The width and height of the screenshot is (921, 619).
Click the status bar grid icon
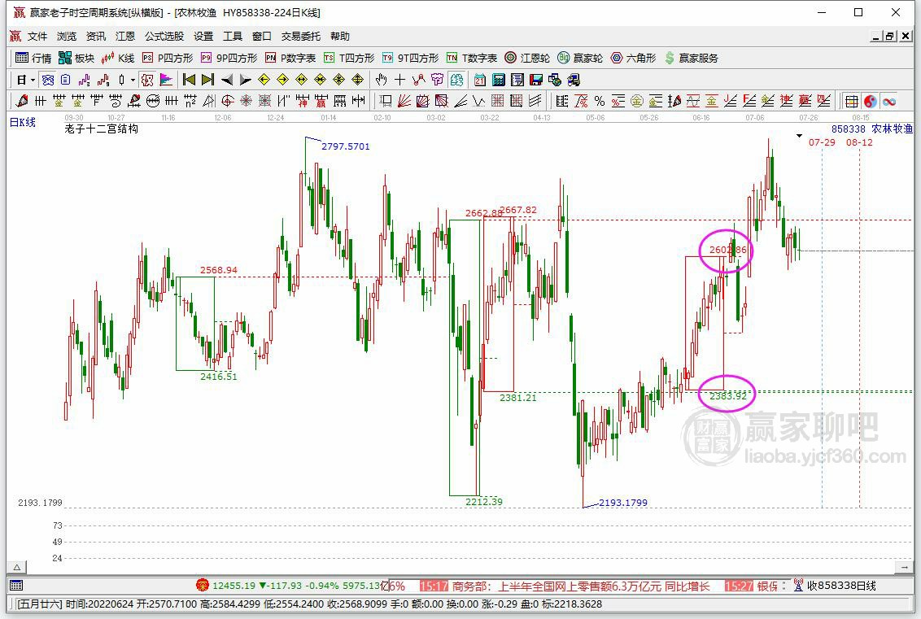(16, 586)
